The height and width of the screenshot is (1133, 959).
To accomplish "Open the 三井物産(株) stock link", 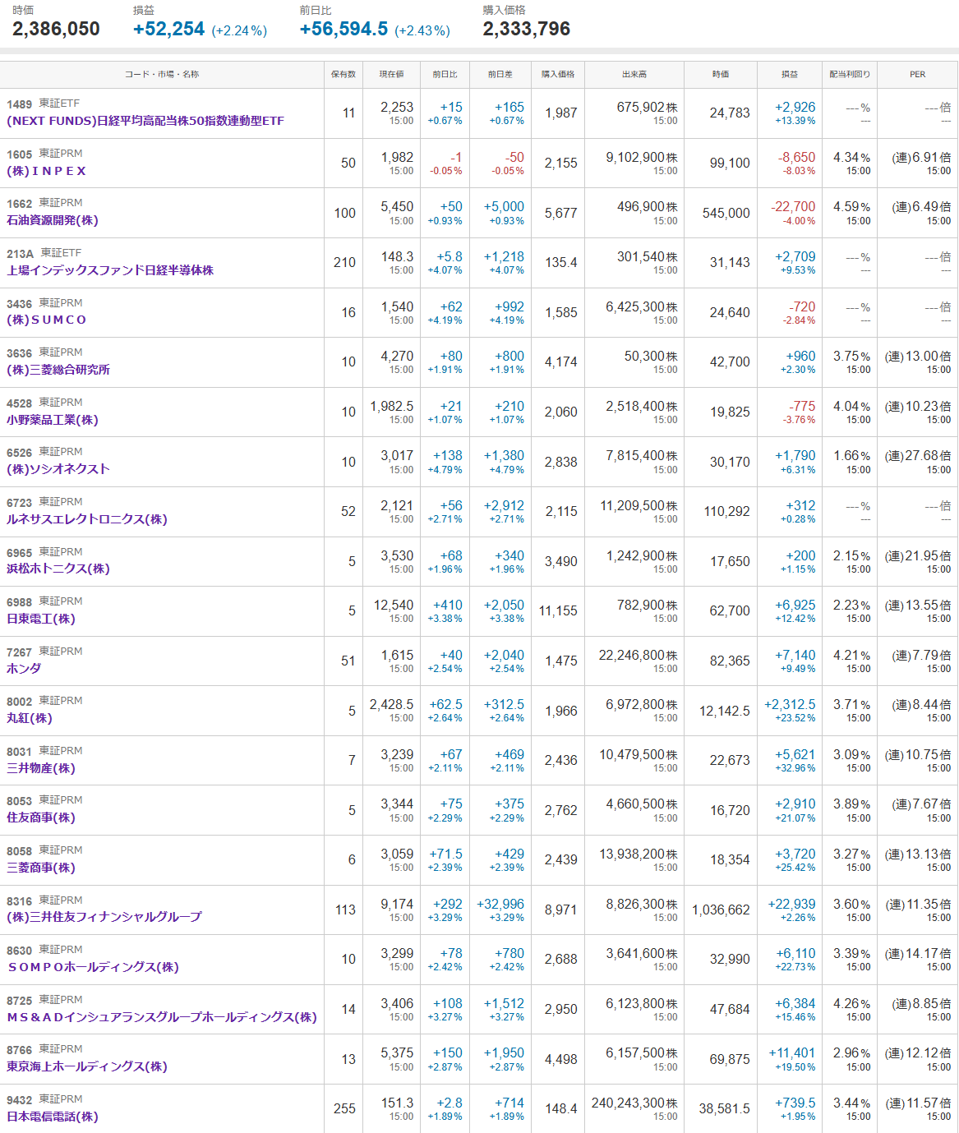I will click(x=41, y=768).
